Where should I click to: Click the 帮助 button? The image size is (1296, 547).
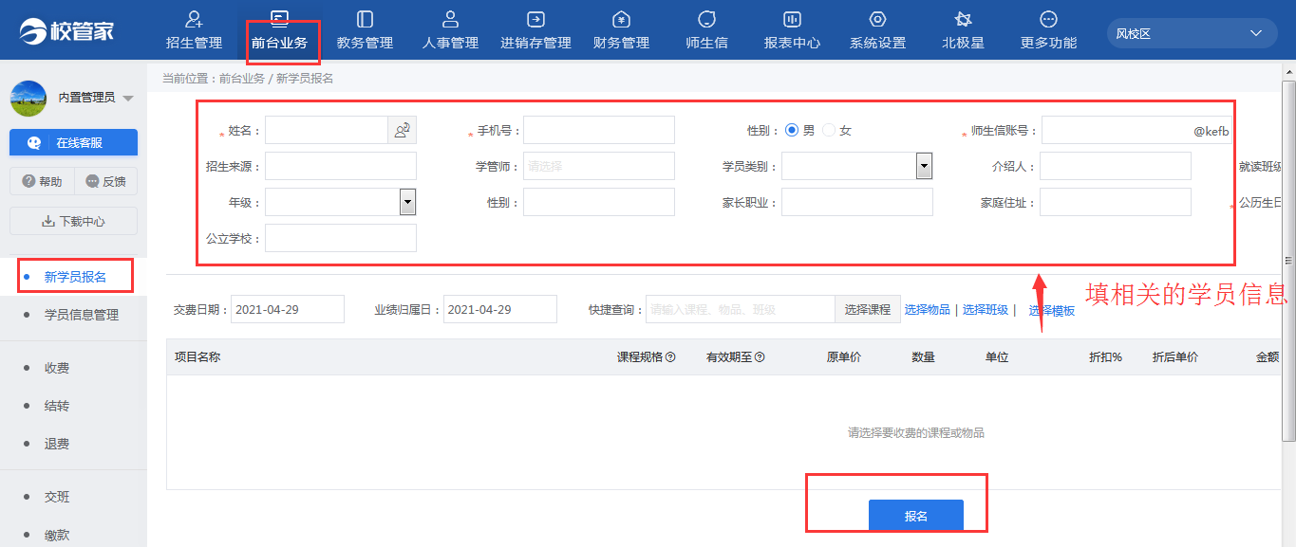click(x=42, y=181)
